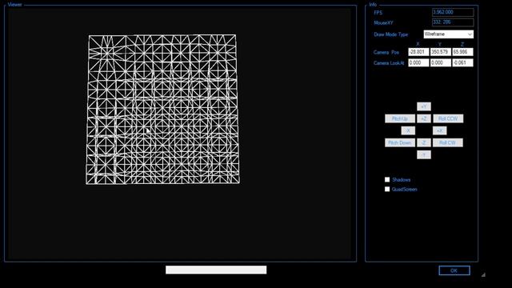The image size is (512, 288).
Task: Click the wireframe mesh in the viewer
Action: pyautogui.click(x=162, y=110)
